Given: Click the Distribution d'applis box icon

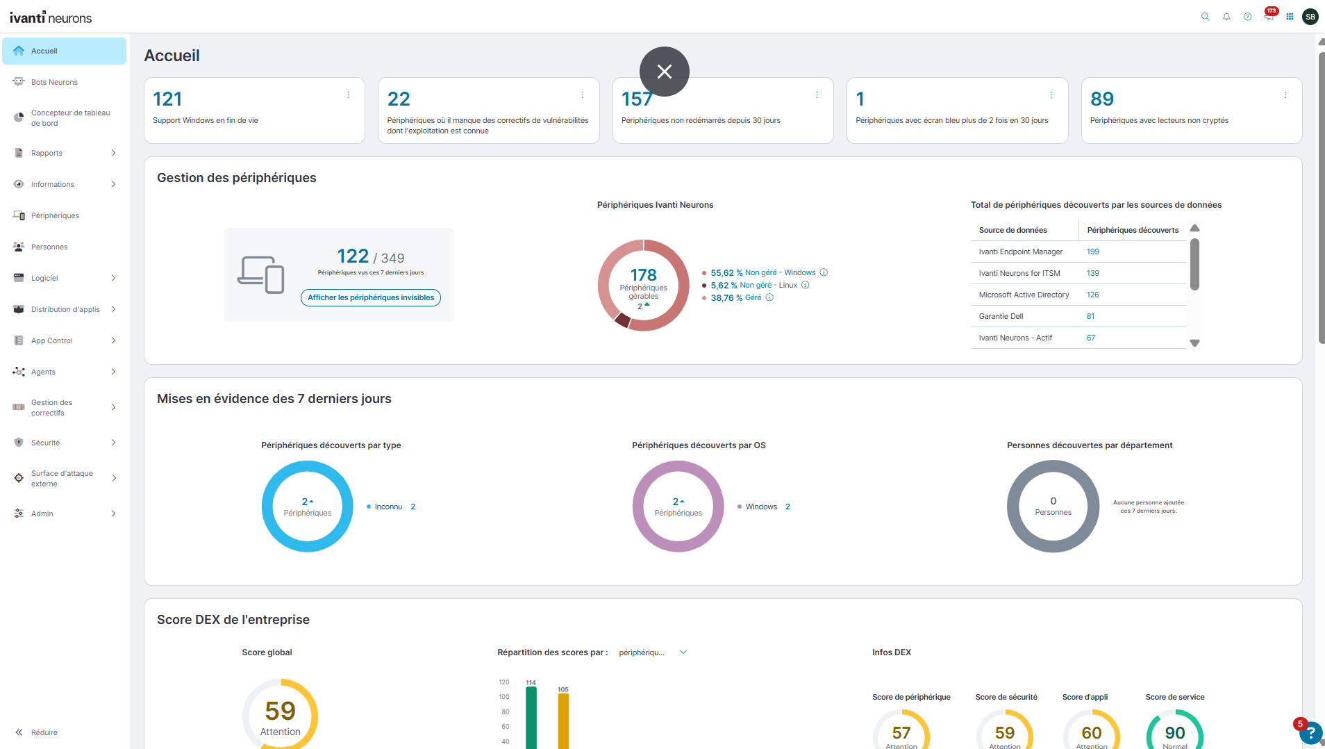Looking at the screenshot, I should coord(19,309).
